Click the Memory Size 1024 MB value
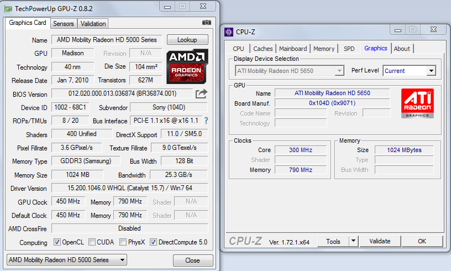Screen dimensions: 451x271 point(78,175)
